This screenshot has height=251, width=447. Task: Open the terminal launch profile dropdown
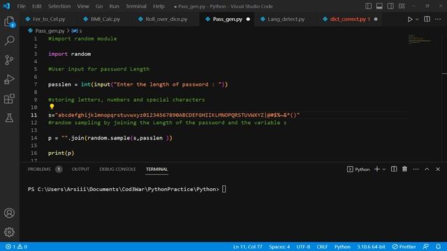384,169
